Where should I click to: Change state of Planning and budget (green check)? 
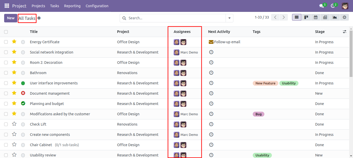pos(23,103)
